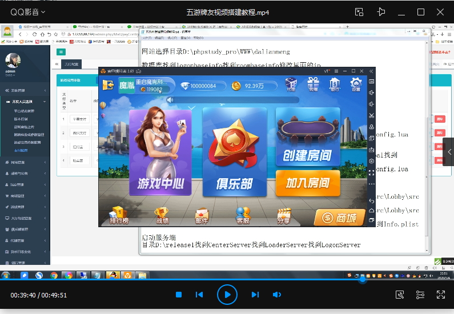Open playback adjustment settings sliders icon
Image resolution: width=454 pixels, height=314 pixels.
coord(420,295)
